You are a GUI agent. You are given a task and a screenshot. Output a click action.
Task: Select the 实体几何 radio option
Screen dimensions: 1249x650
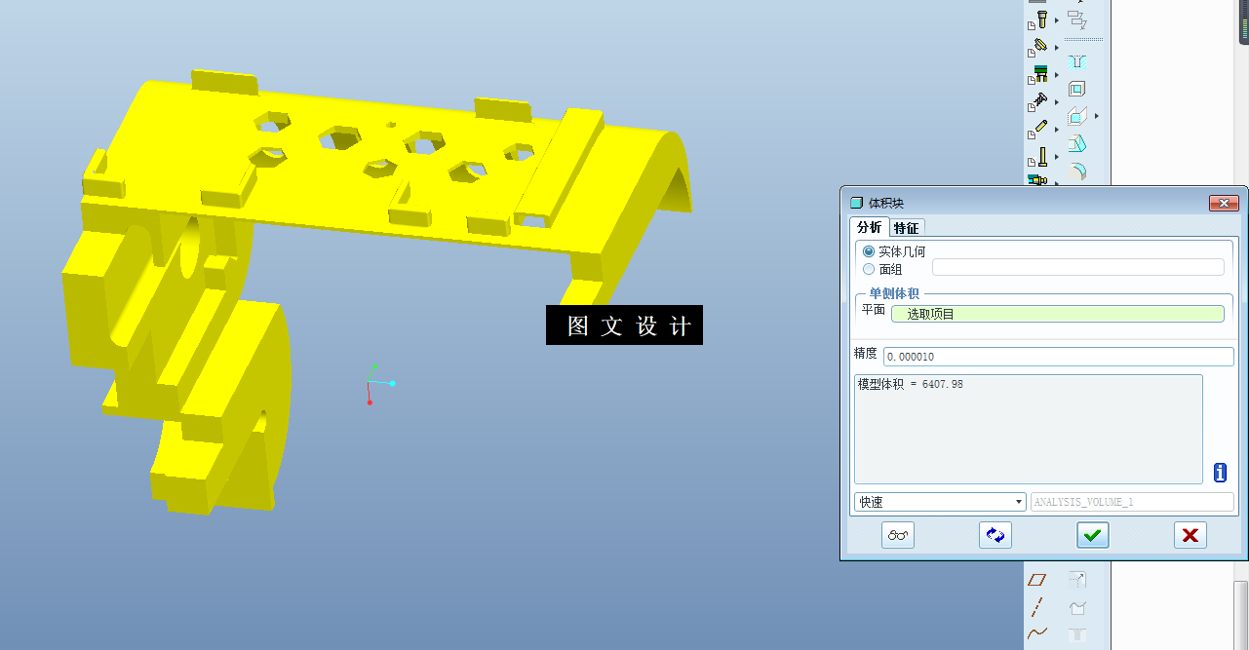click(x=869, y=250)
